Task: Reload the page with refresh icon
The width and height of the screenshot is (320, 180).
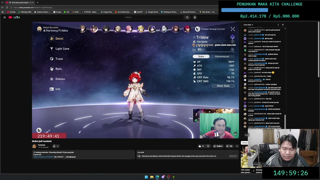Action: pos(7,7)
